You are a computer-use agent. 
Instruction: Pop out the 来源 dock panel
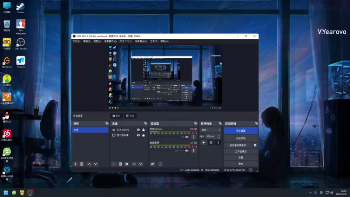click(146, 123)
